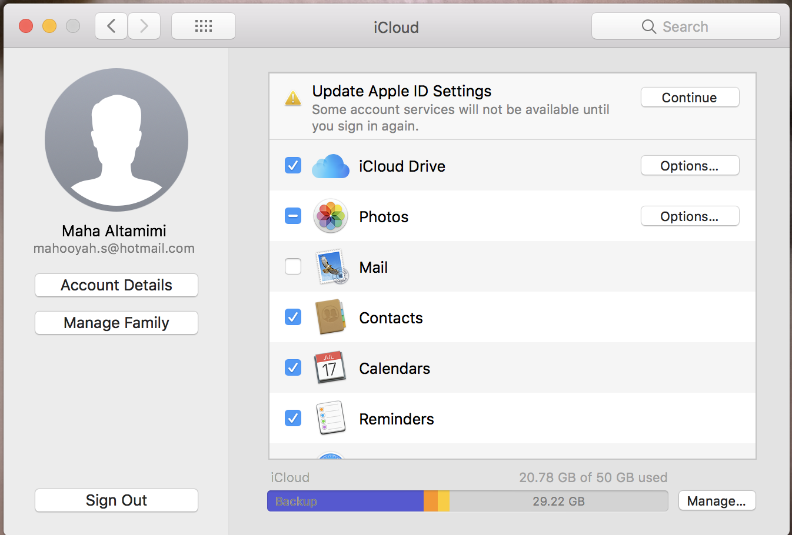The height and width of the screenshot is (535, 792).
Task: Click the Mail label
Action: tap(373, 267)
